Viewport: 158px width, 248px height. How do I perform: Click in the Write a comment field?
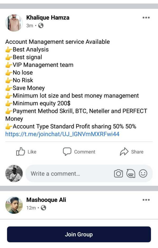[x=68, y=174]
